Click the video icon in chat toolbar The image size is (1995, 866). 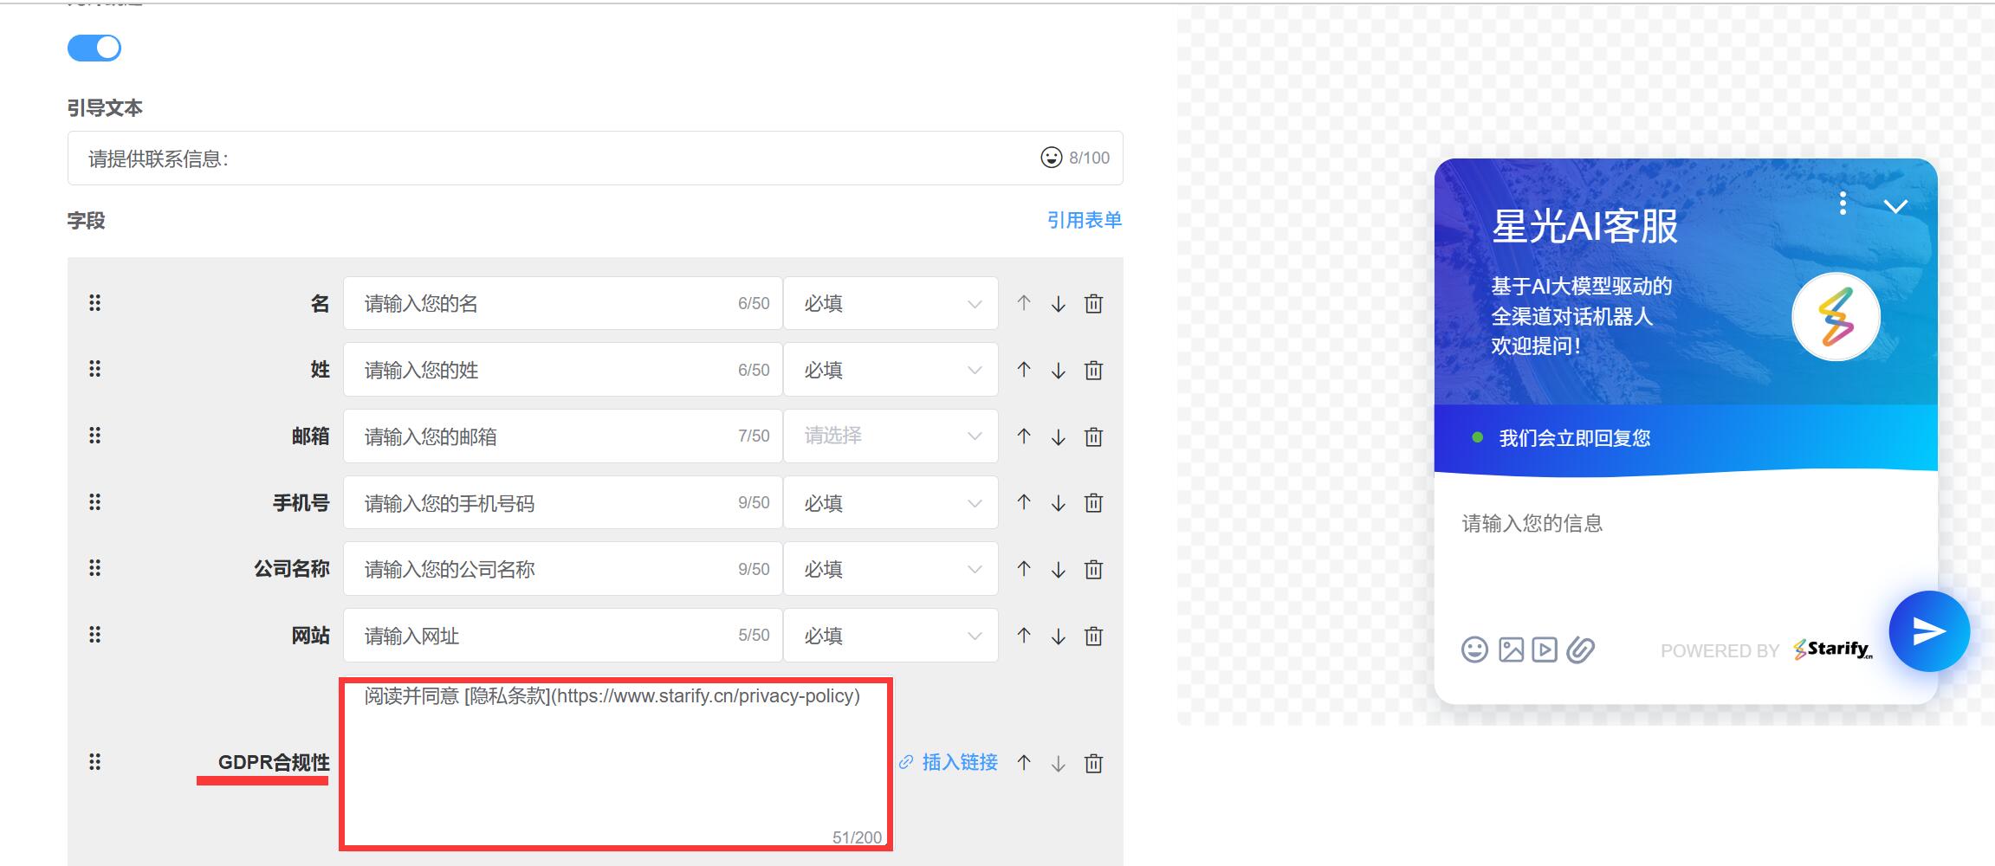1545,649
